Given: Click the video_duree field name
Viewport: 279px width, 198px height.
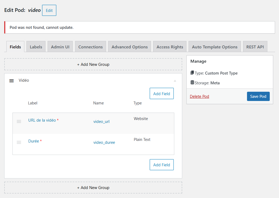Looking at the screenshot, I should click(x=104, y=142).
